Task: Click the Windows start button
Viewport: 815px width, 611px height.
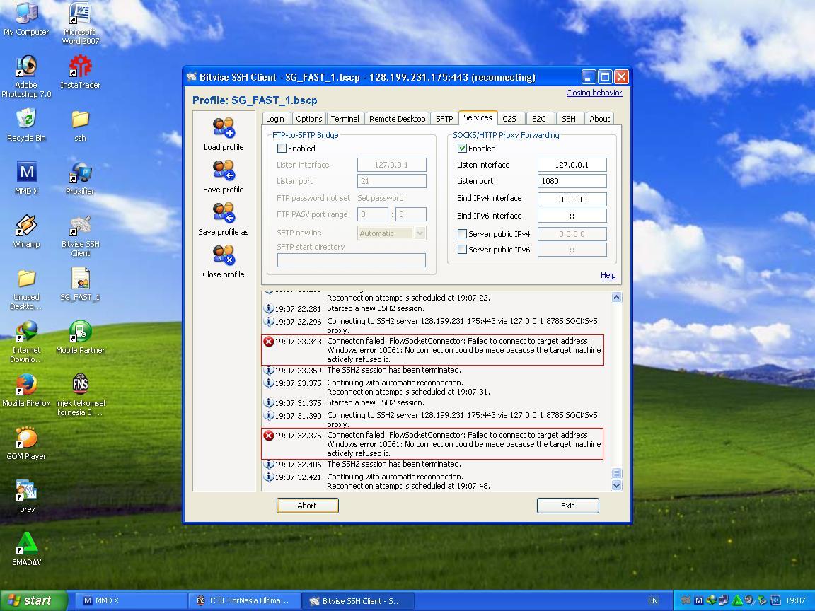Action: tap(33, 600)
